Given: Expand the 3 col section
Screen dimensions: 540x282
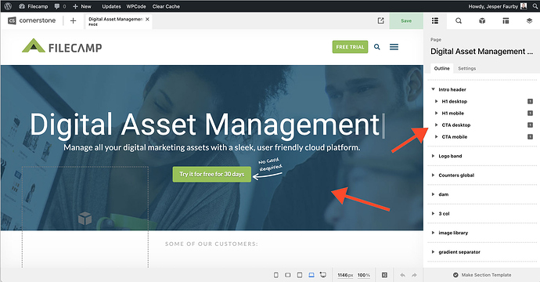Looking at the screenshot, I should pos(434,213).
